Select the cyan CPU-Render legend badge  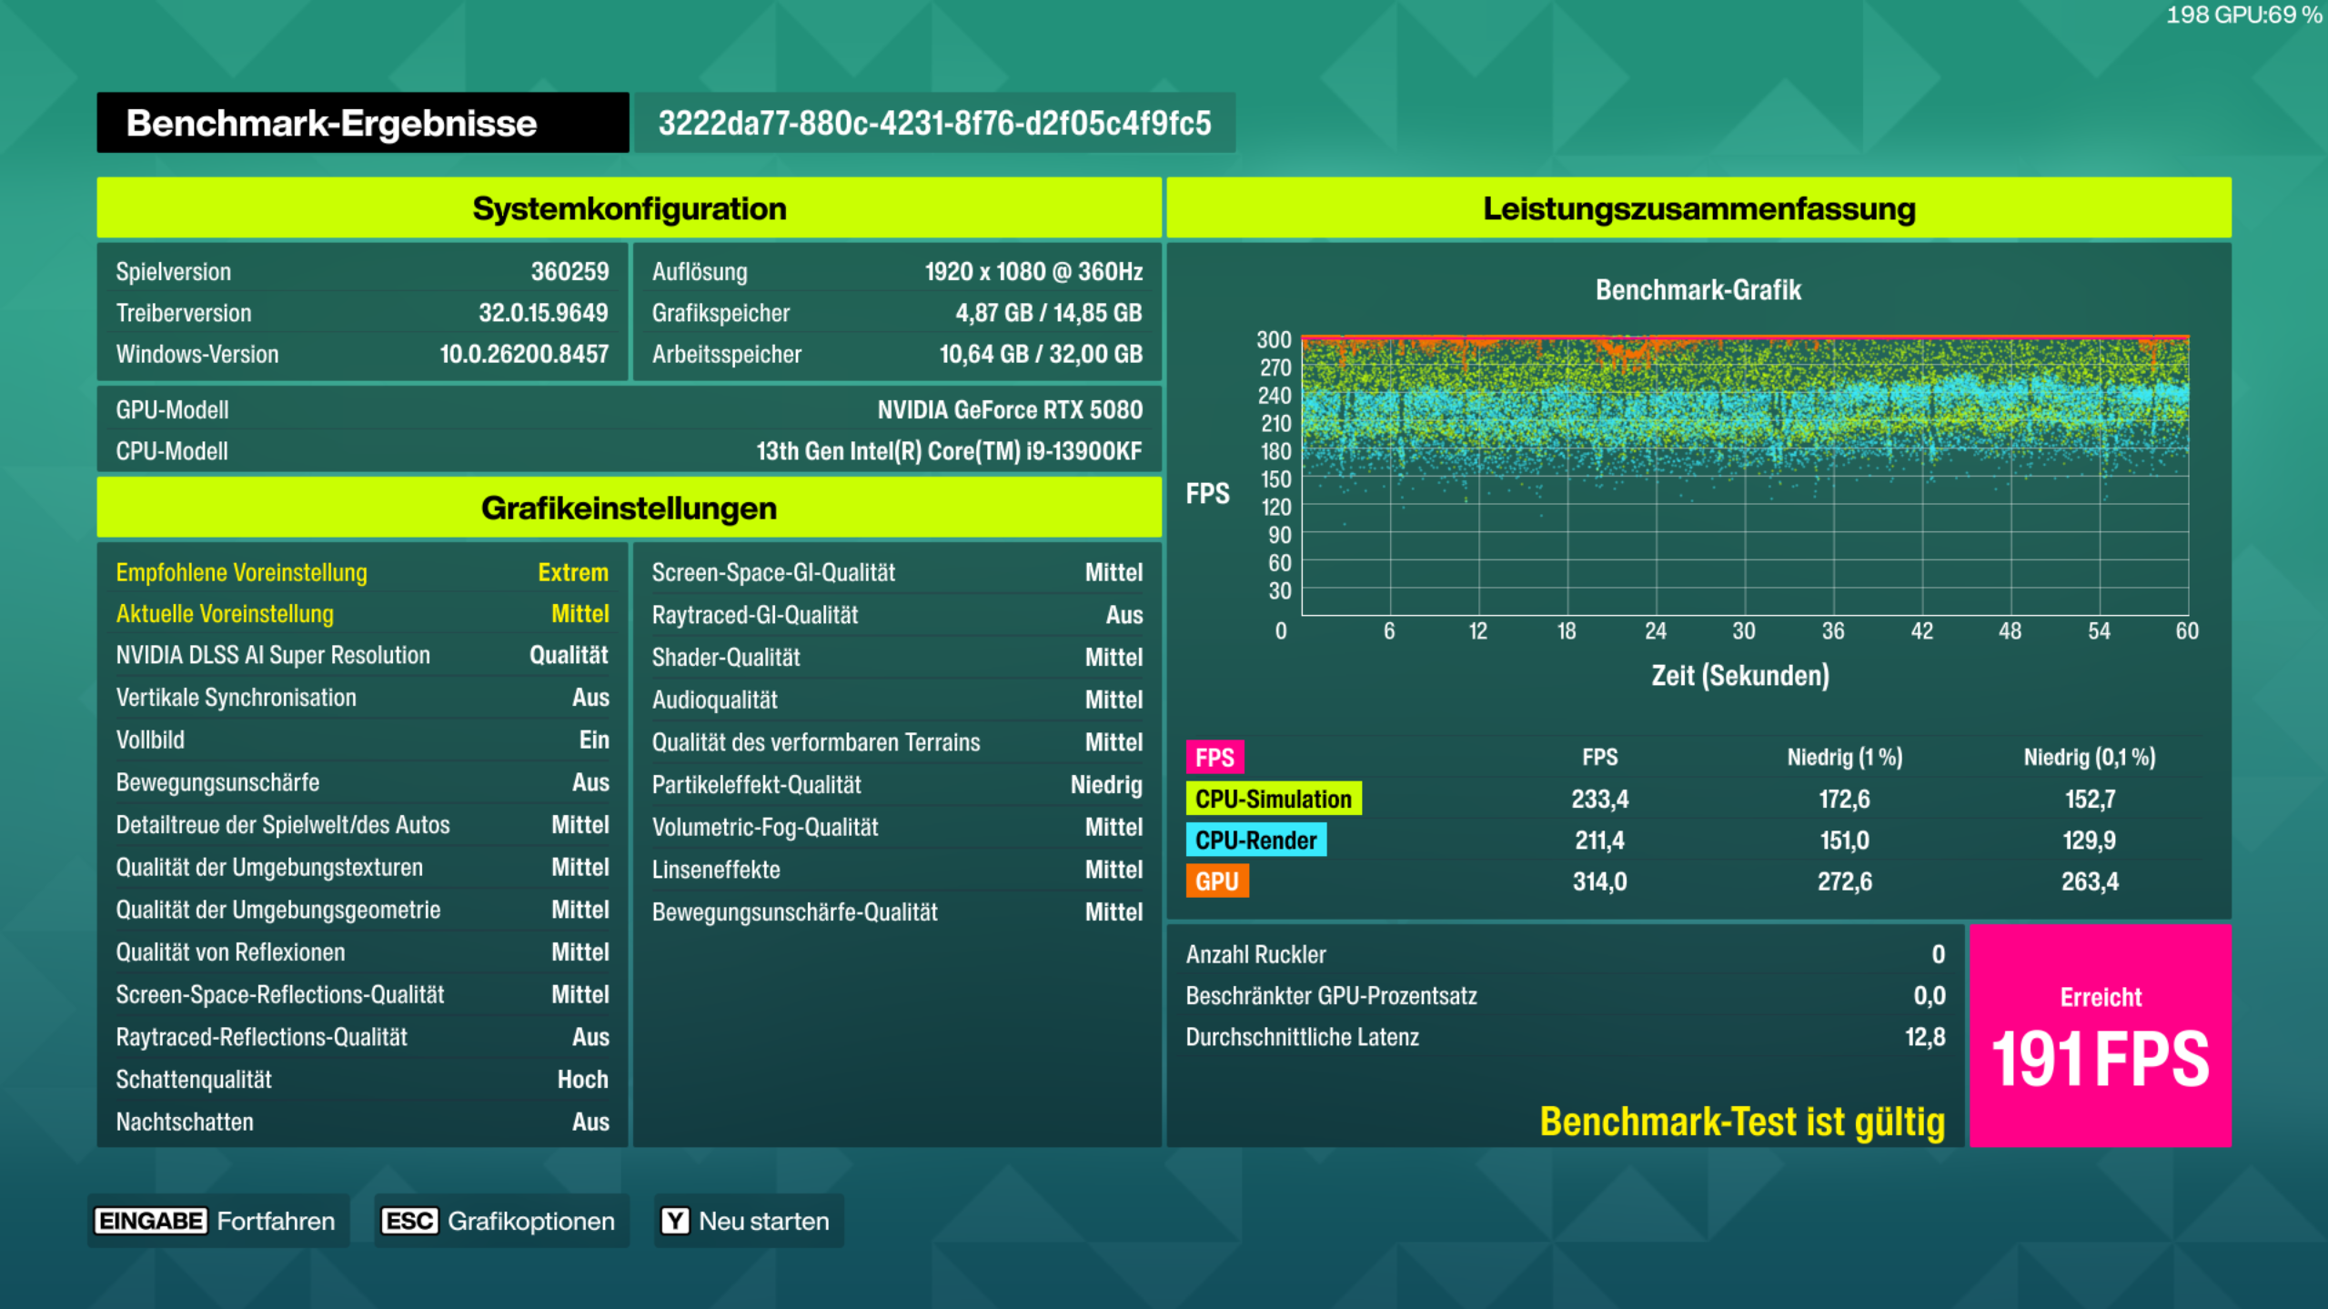(x=1255, y=840)
